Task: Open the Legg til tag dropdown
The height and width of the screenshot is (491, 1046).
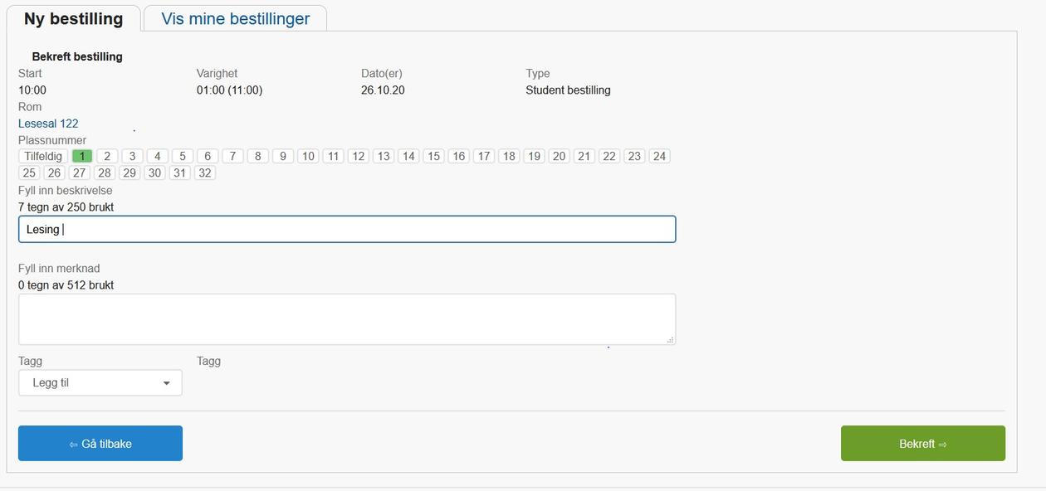Action: point(100,383)
